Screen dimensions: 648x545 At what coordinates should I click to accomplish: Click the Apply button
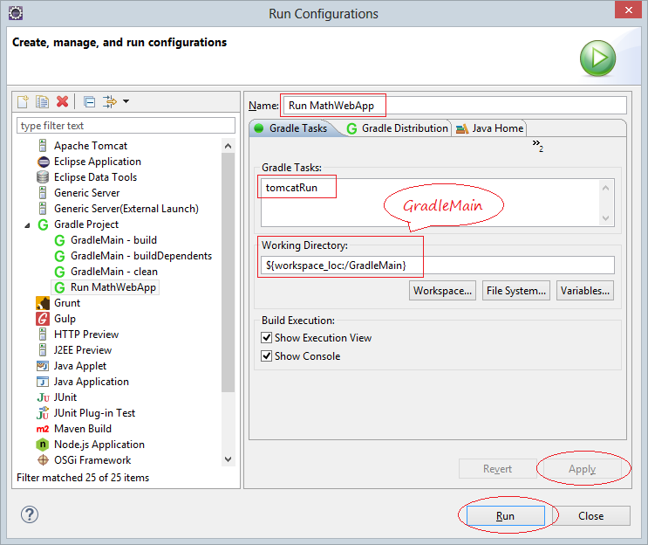(x=582, y=468)
